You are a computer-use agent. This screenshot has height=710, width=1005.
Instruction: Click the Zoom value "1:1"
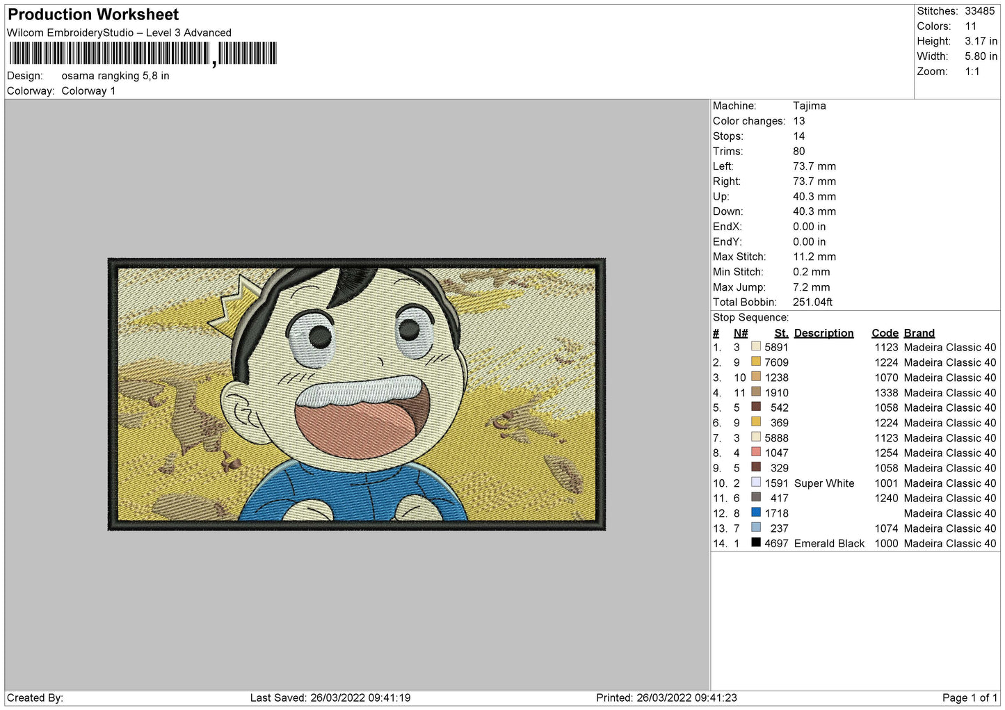(x=972, y=72)
